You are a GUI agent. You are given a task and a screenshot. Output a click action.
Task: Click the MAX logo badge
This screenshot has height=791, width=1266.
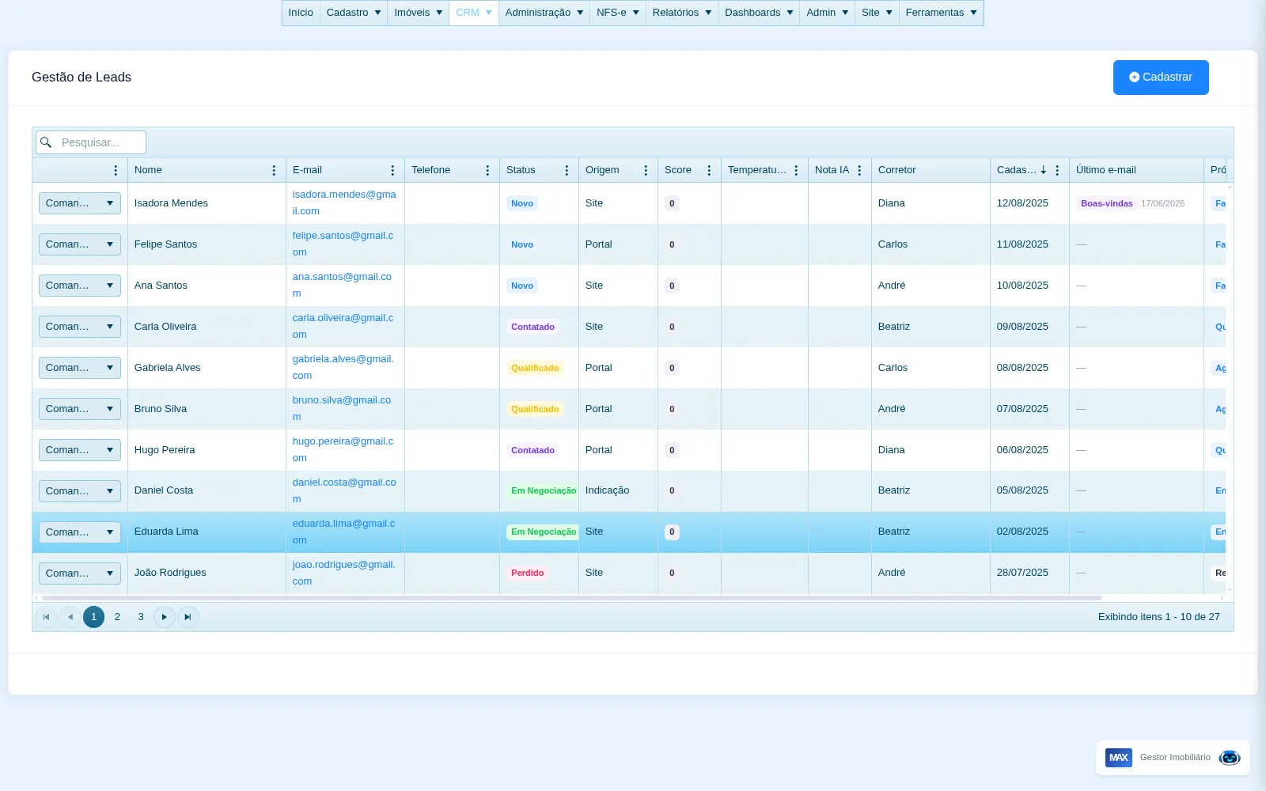click(1119, 758)
